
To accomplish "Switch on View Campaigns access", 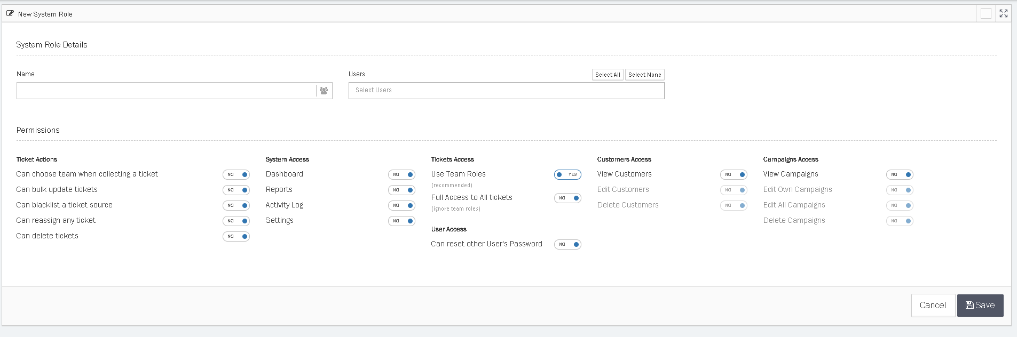I will tap(900, 174).
